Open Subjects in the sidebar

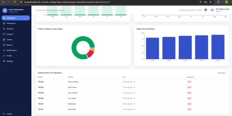click(16, 34)
